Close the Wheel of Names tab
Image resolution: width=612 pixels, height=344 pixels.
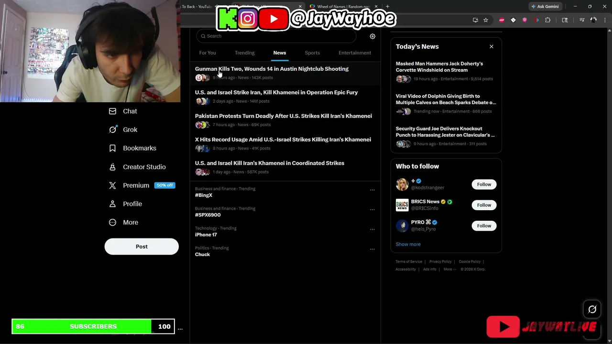[x=376, y=7]
